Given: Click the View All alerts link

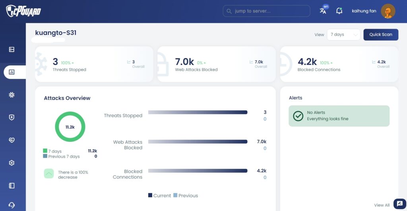Looking at the screenshot, I should tap(382, 205).
